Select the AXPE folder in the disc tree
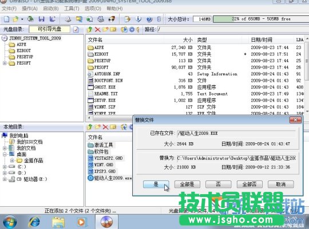The width and height of the screenshot is (309, 229). [x=21, y=45]
